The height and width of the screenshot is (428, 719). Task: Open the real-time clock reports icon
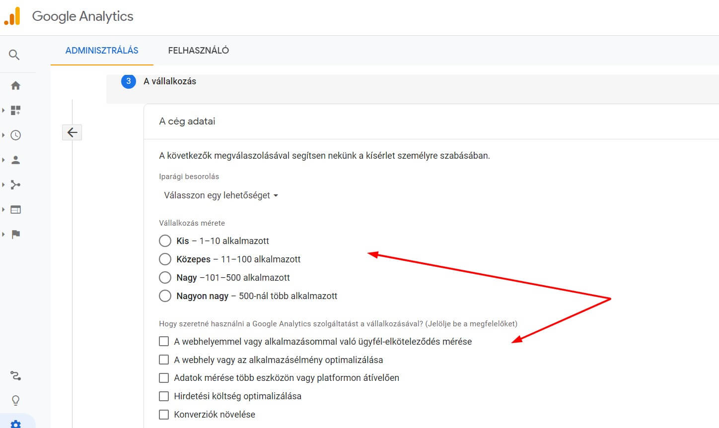(x=16, y=135)
